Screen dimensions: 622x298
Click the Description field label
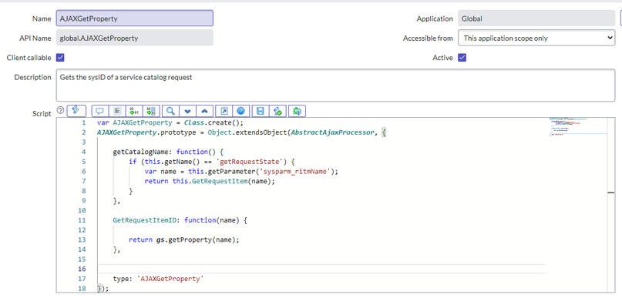coord(33,77)
